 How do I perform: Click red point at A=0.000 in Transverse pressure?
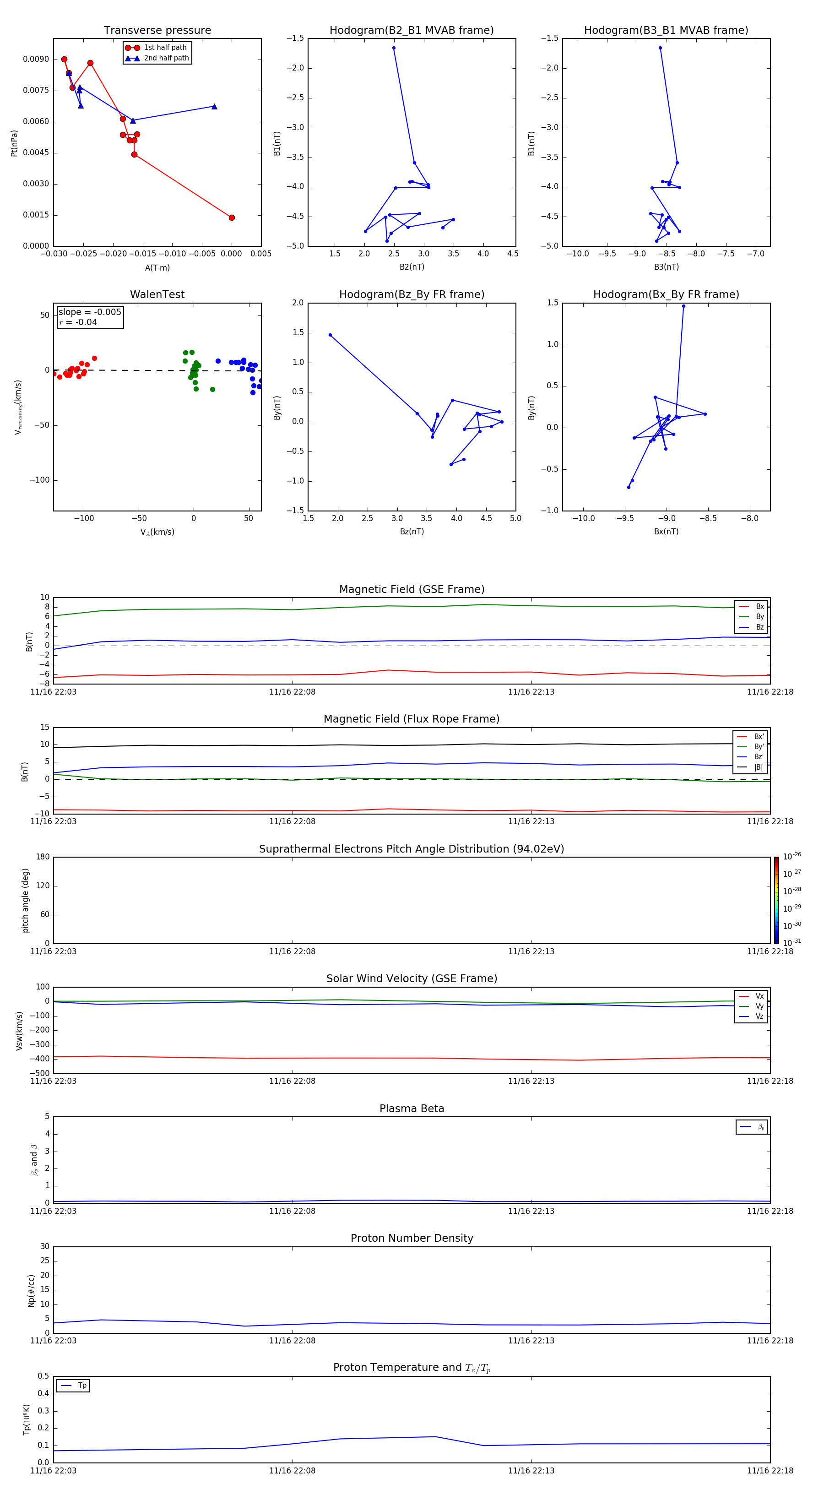(232, 217)
